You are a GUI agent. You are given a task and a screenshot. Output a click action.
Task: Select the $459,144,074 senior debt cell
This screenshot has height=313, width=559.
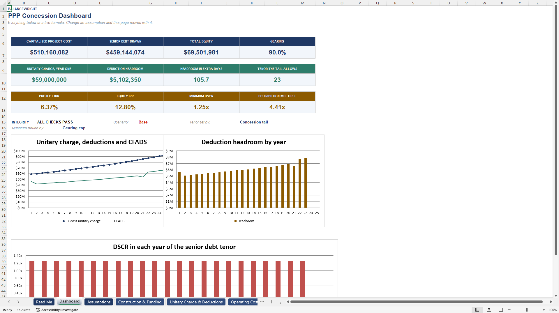tap(125, 52)
